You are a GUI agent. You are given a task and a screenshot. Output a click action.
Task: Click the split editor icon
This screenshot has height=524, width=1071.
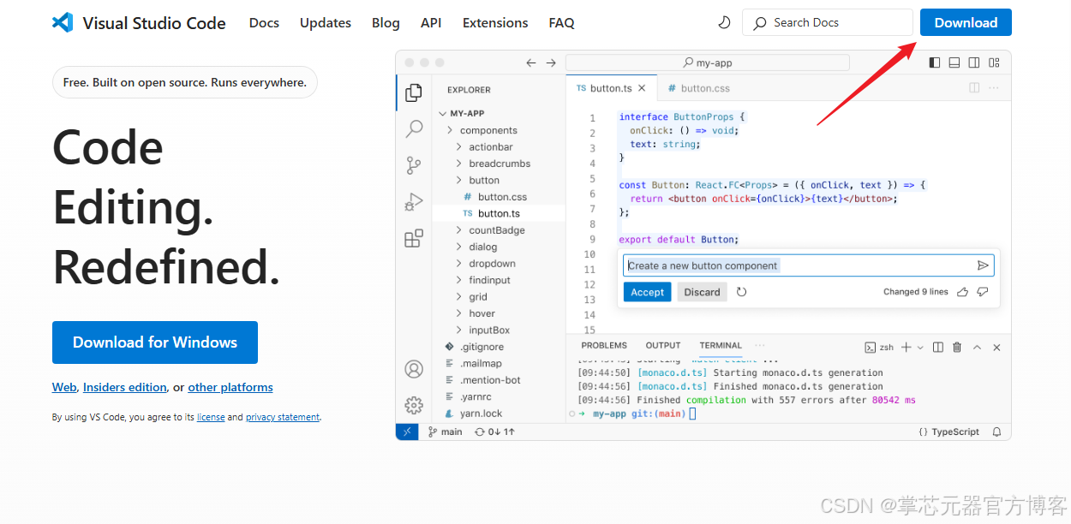coord(974,88)
